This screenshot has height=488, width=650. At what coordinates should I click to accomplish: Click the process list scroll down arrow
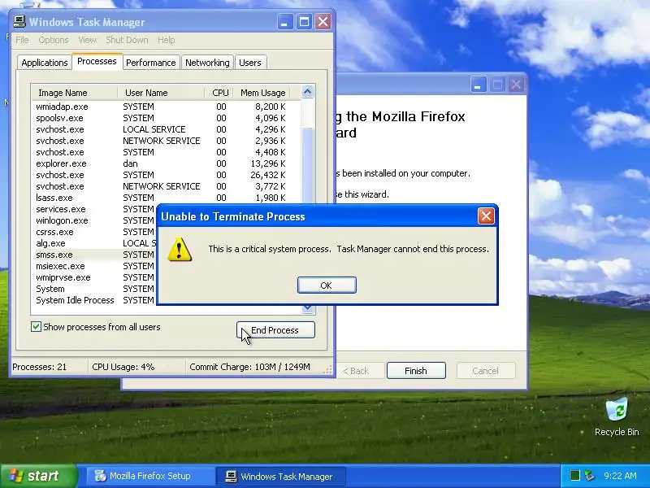308,308
